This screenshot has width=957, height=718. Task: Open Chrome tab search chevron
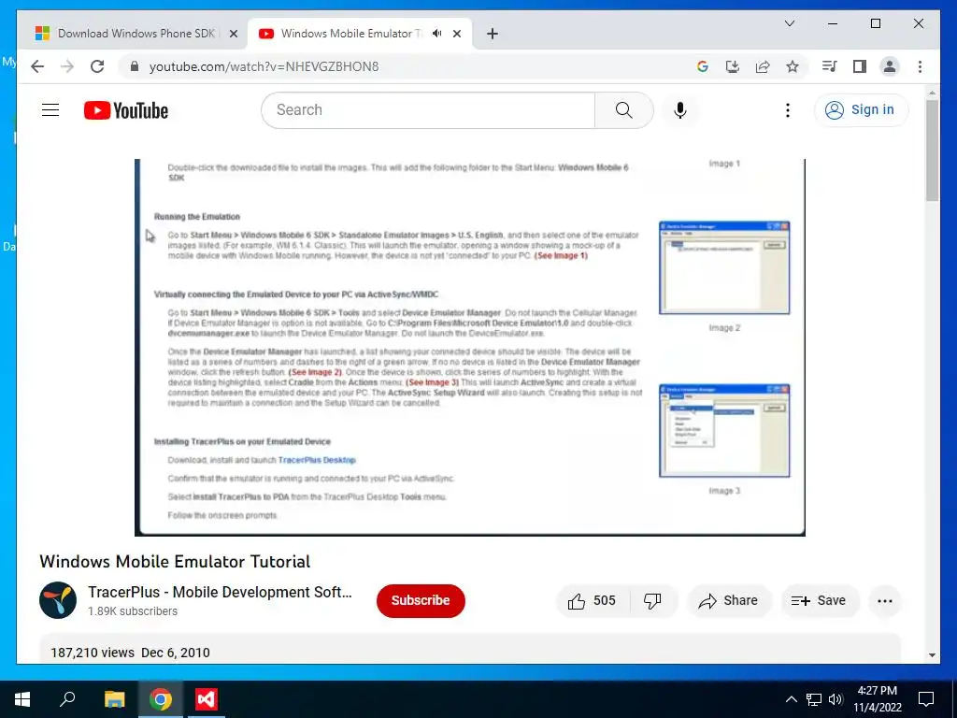click(789, 23)
